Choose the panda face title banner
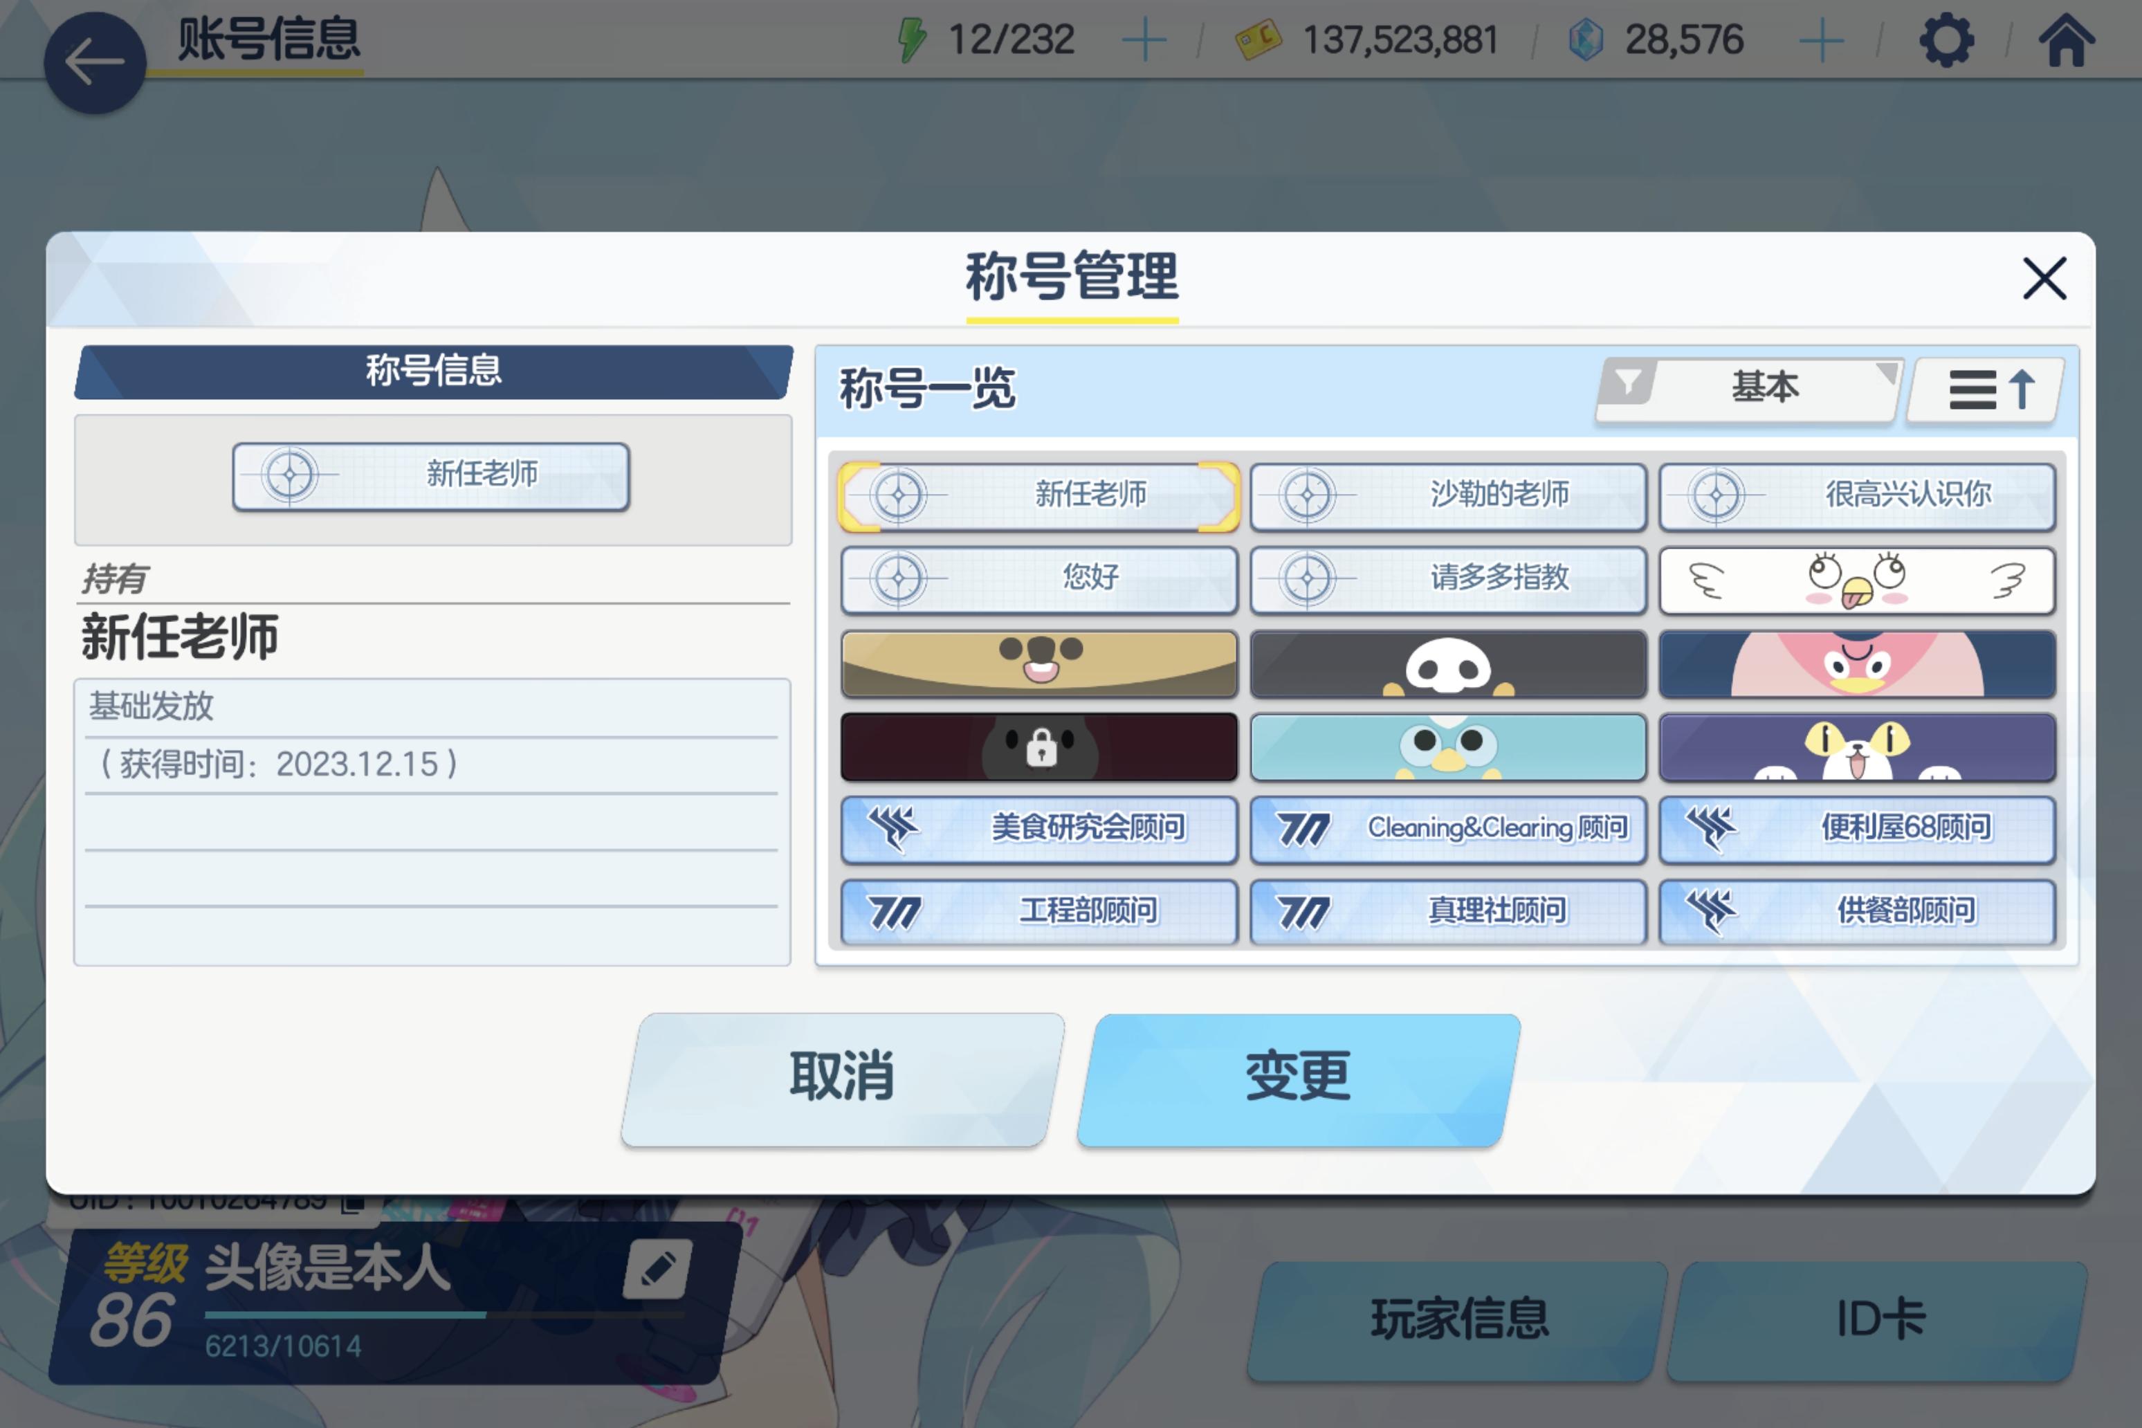The width and height of the screenshot is (2142, 1428). [1448, 664]
